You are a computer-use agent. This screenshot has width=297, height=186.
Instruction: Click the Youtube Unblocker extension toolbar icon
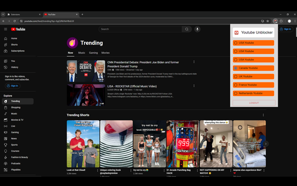click(275, 21)
